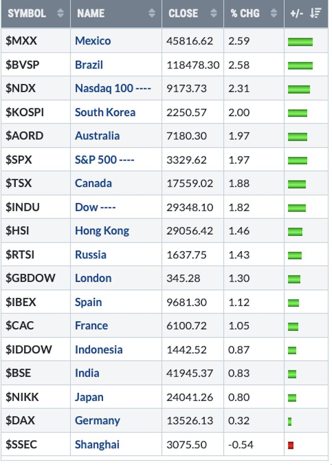
Task: Open the Mexico index link
Action: [x=93, y=41]
